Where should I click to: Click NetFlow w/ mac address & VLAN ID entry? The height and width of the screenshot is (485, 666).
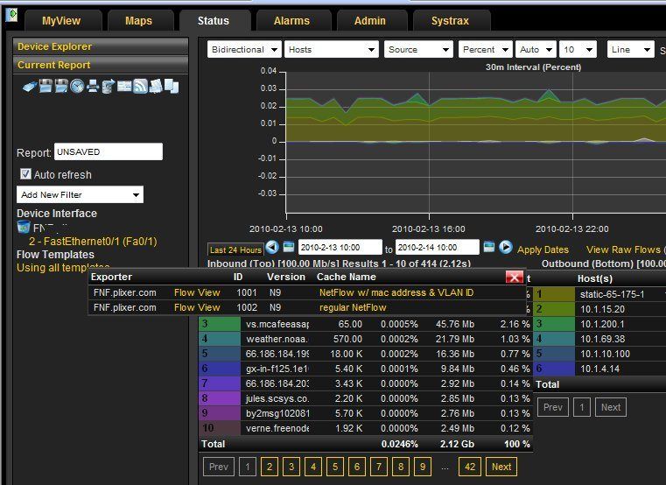[x=396, y=292]
